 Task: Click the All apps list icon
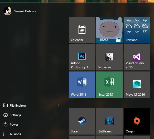tap(5, 134)
